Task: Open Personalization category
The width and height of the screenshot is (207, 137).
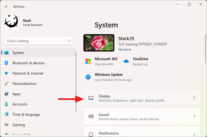Action: coord(39,84)
